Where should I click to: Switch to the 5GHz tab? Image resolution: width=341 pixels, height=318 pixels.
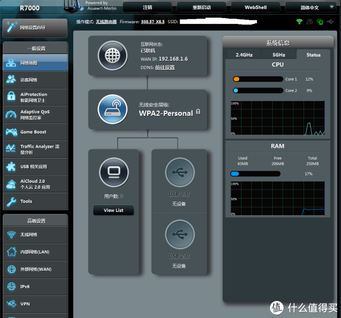coord(279,55)
